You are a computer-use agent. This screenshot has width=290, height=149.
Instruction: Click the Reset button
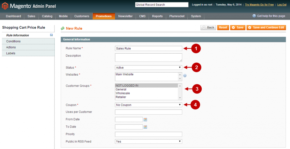pyautogui.click(x=223, y=27)
